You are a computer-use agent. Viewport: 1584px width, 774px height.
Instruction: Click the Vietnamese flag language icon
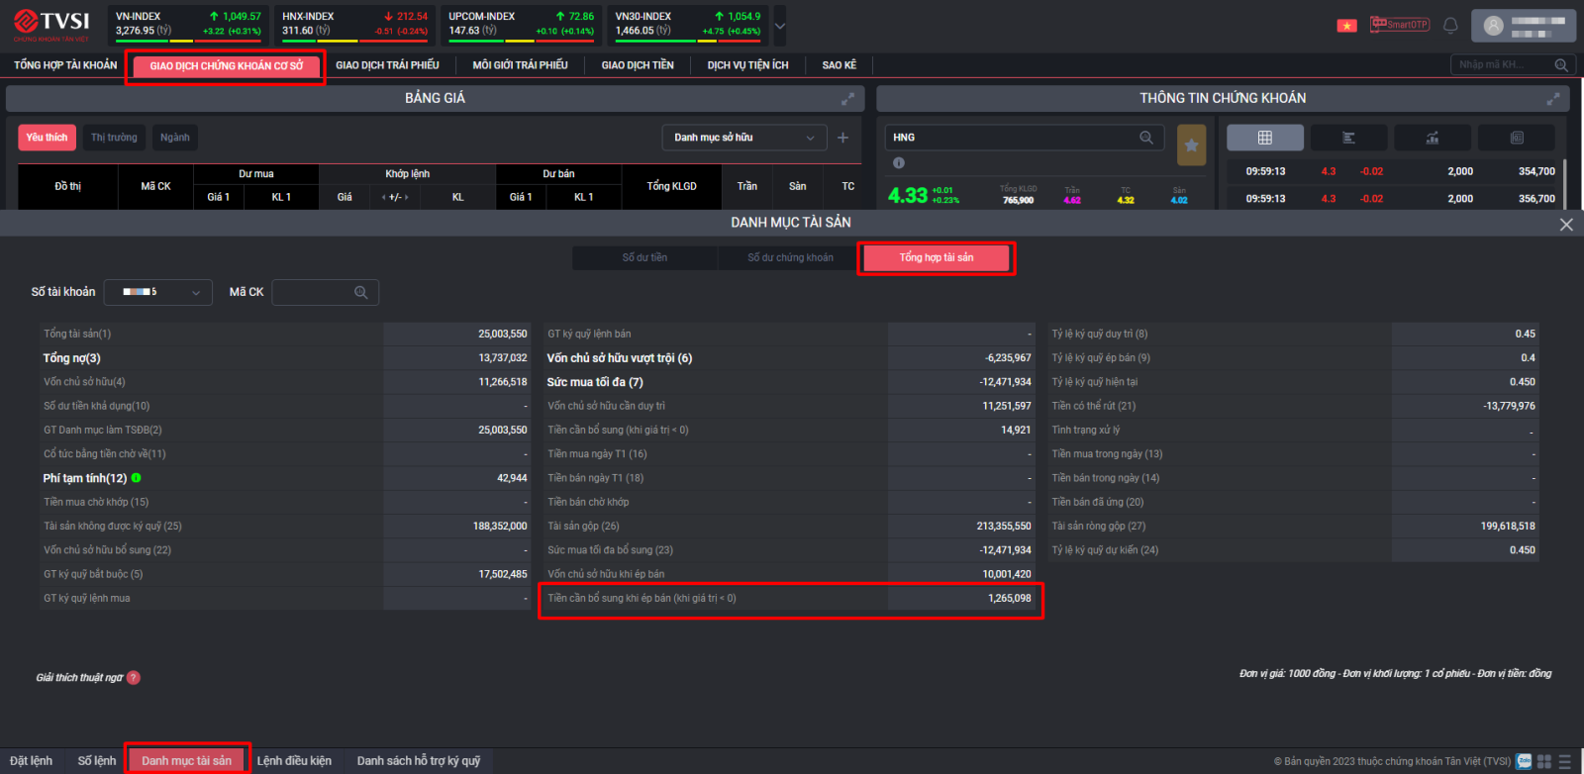point(1346,26)
